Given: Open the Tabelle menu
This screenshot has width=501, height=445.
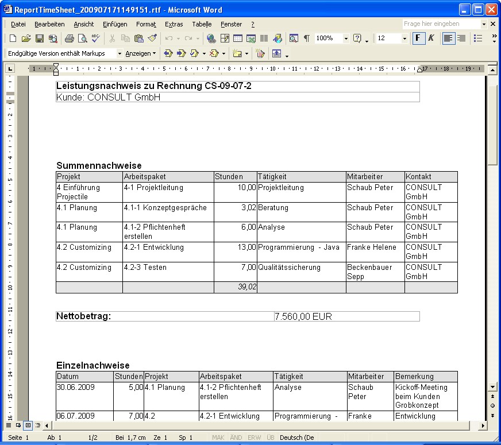Looking at the screenshot, I should (x=202, y=24).
